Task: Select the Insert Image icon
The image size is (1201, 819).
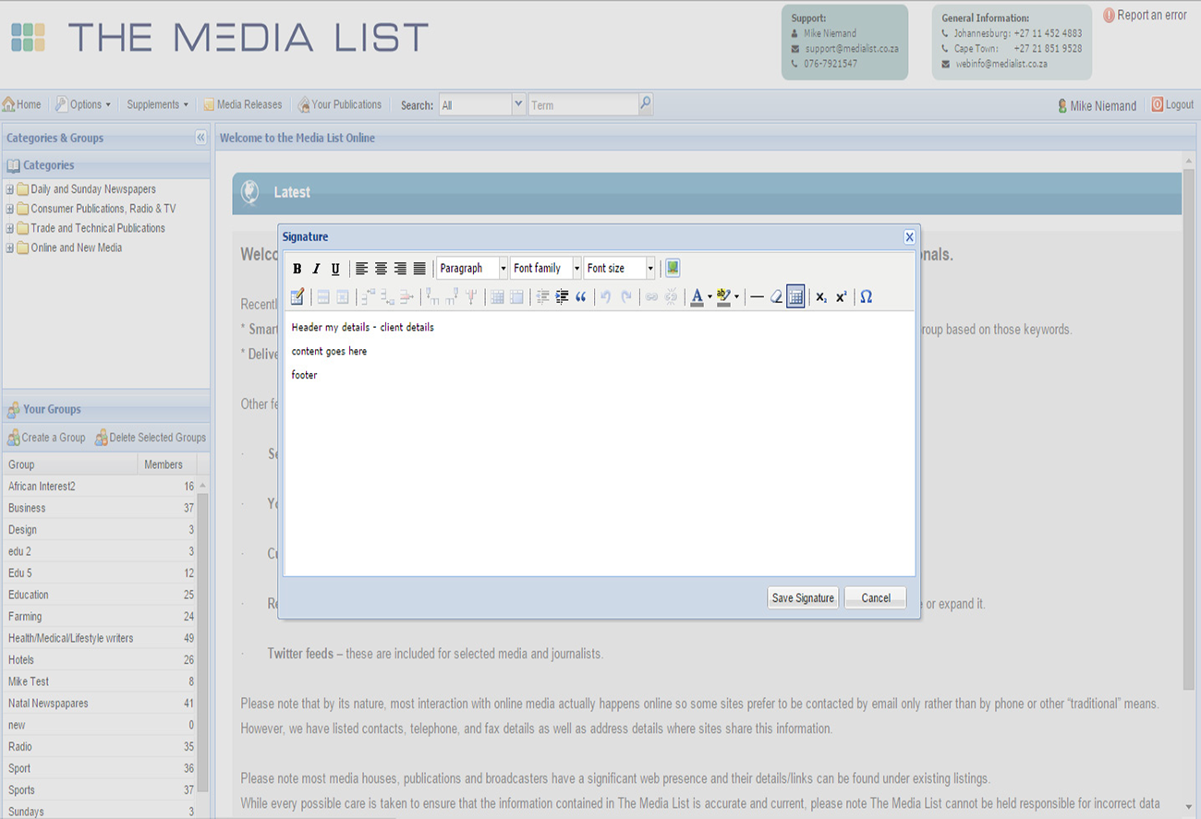Action: click(672, 268)
